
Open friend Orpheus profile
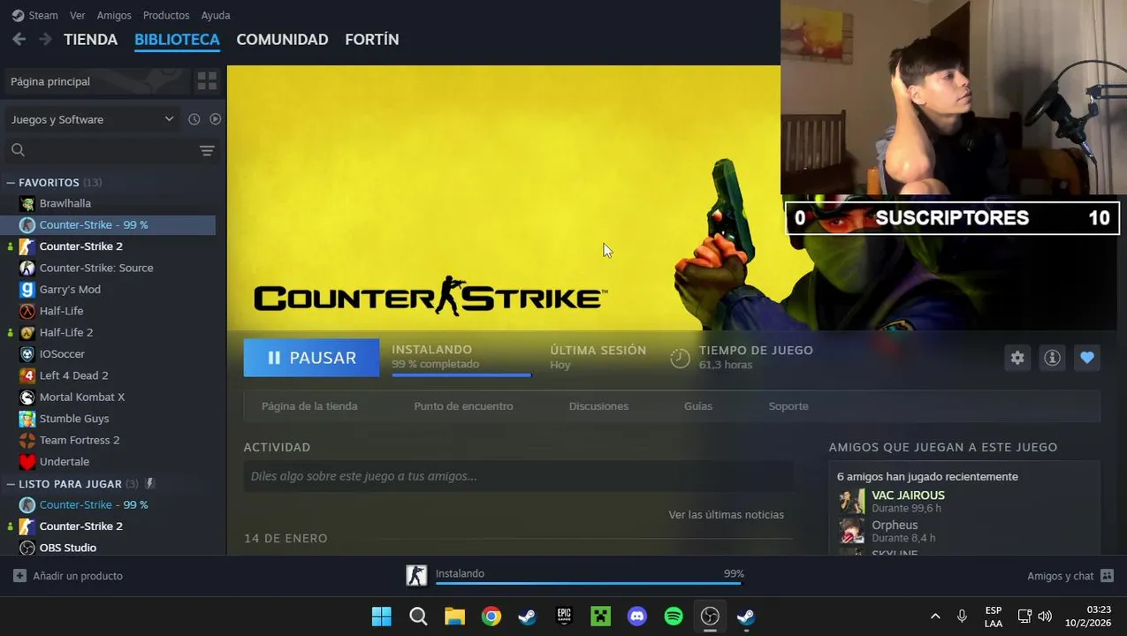coord(895,526)
